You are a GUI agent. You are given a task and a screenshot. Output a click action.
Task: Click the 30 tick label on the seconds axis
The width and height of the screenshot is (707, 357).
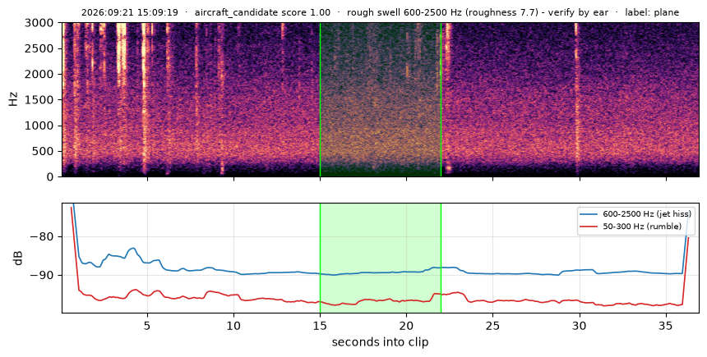(x=580, y=326)
